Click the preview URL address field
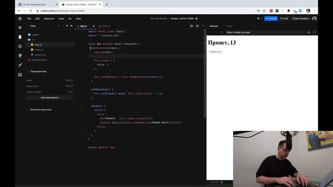 click(265, 32)
